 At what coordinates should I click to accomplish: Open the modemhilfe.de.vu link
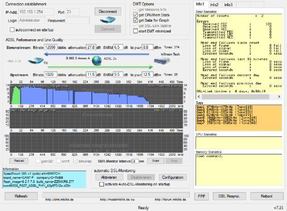click(117, 200)
